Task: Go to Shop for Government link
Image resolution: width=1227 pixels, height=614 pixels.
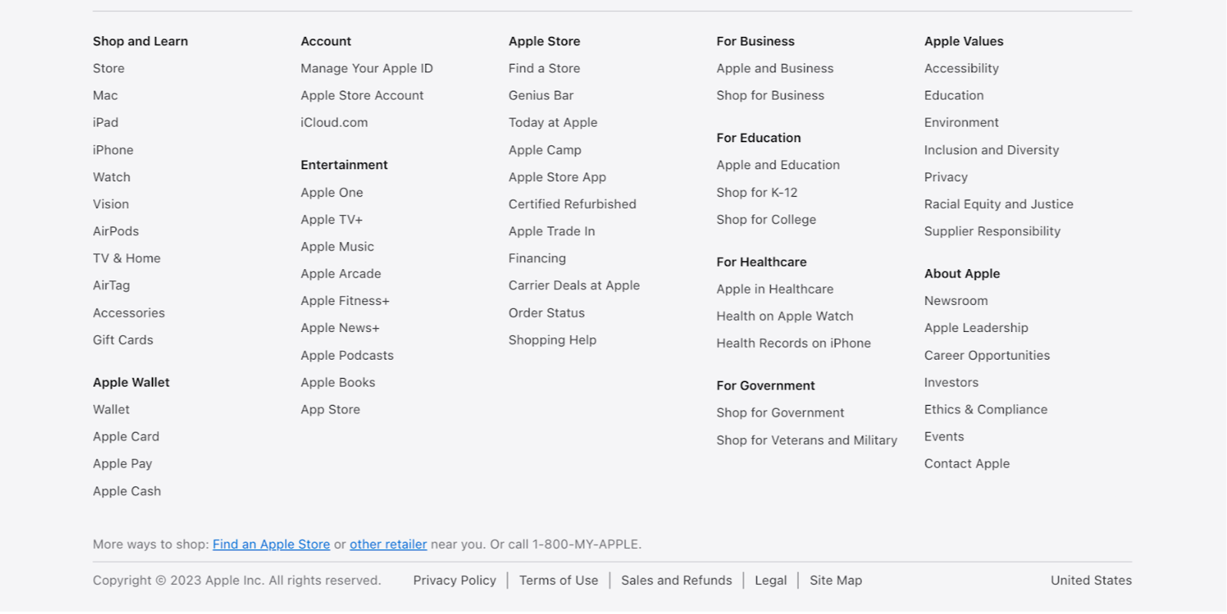Action: coord(780,413)
